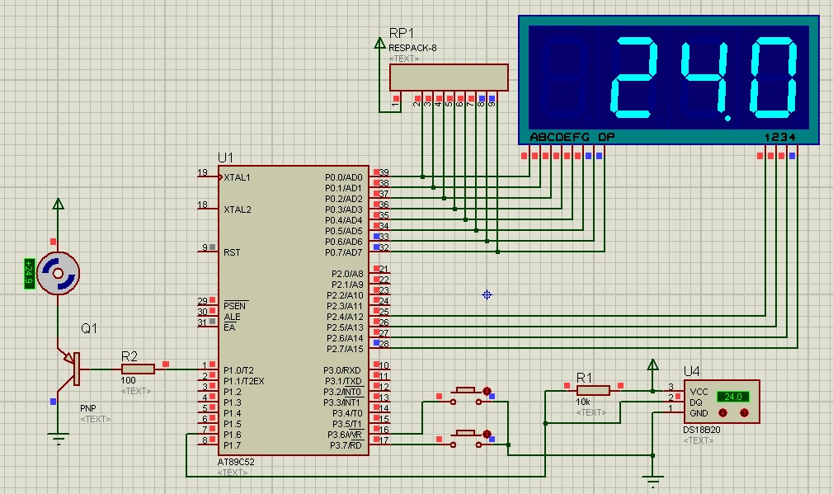Click the RESPACK-8 label
833x494 pixels.
pos(412,48)
